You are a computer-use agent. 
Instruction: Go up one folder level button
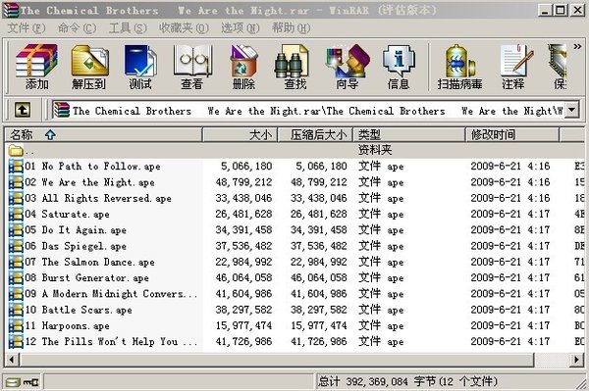[x=23, y=110]
